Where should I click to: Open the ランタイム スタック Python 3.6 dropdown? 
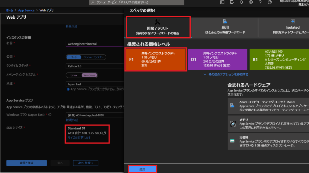click(x=94, y=66)
